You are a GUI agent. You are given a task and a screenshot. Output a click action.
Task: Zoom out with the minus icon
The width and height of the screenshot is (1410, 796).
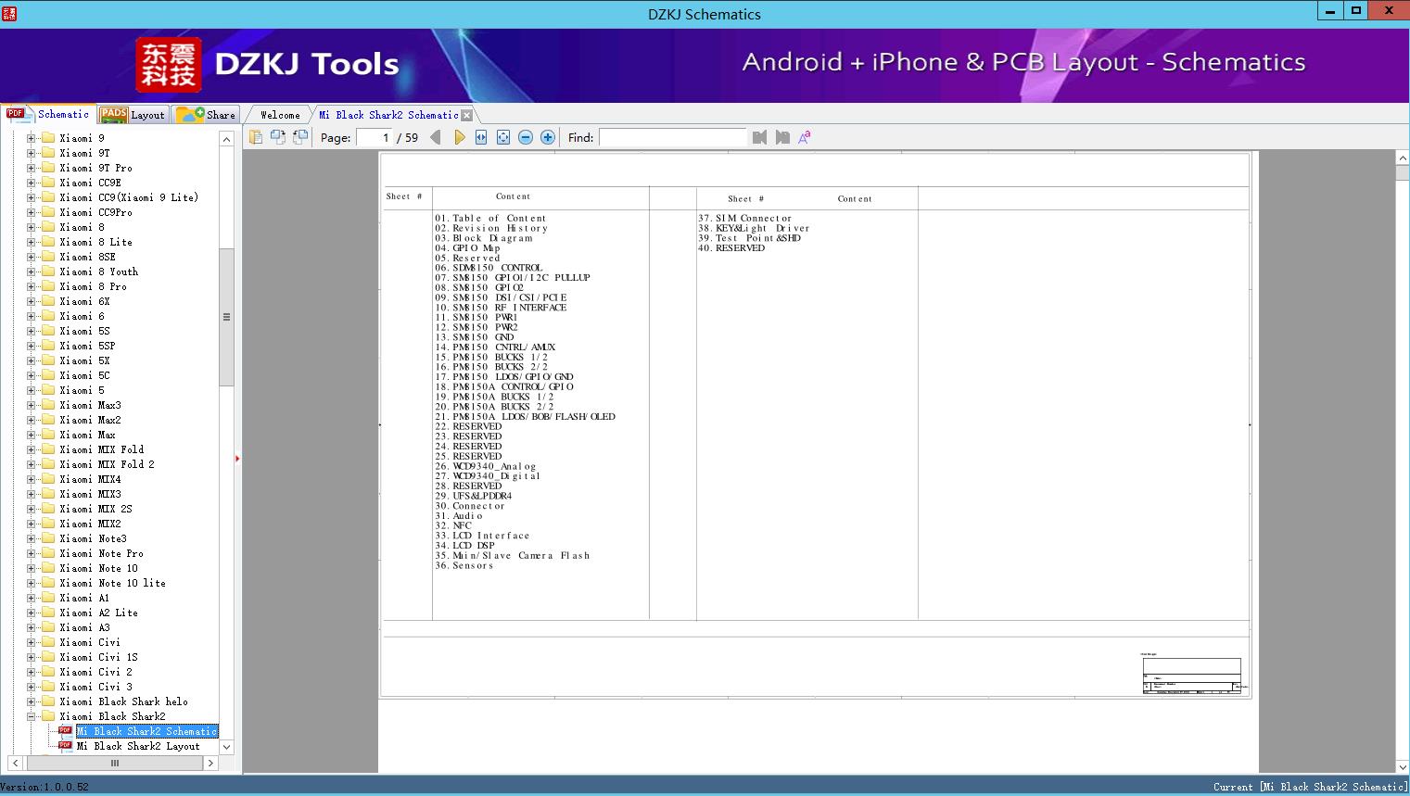point(526,137)
